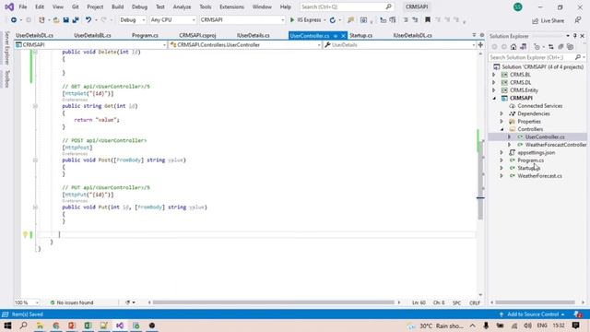Click the No issues found indicator
The width and height of the screenshot is (590, 332).
72,302
